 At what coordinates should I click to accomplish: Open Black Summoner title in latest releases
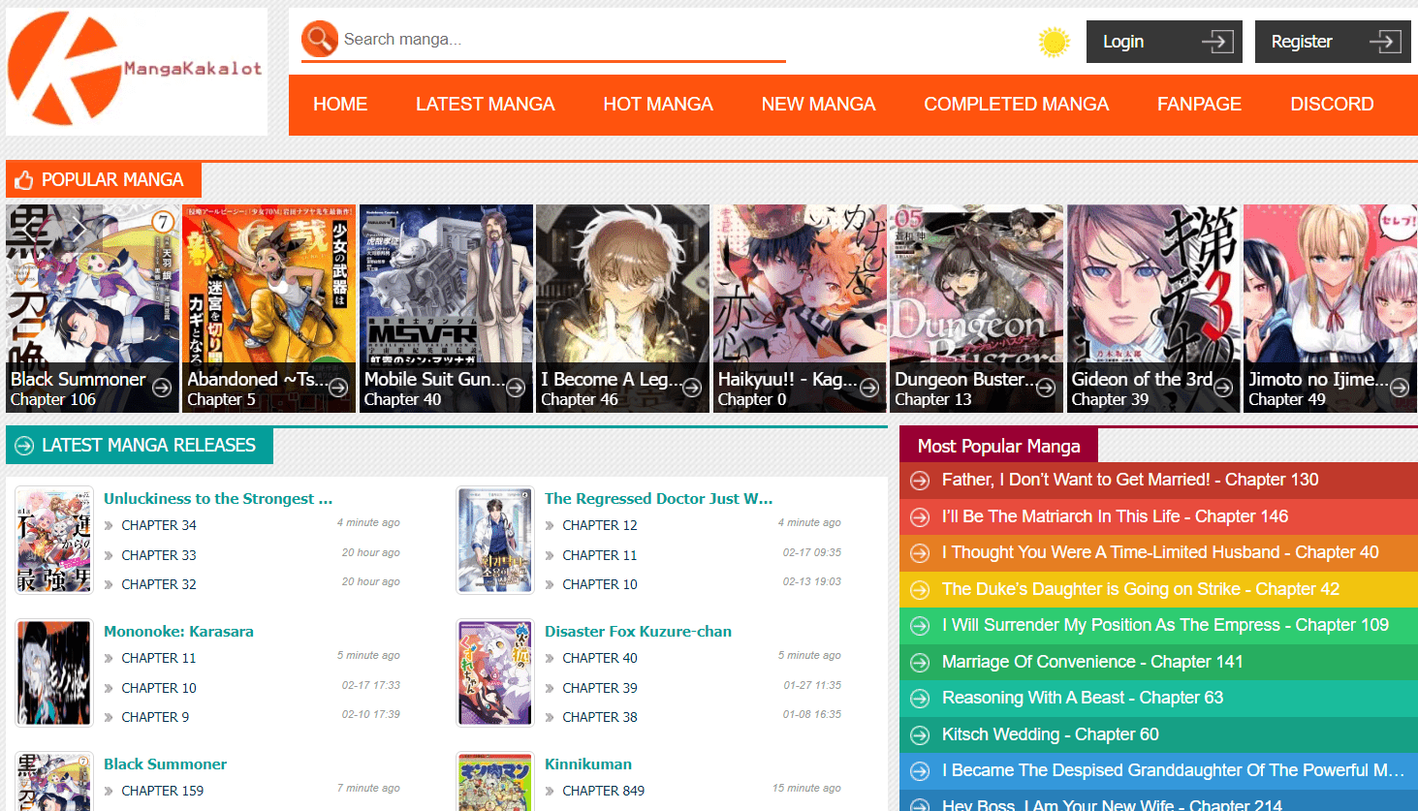165,764
